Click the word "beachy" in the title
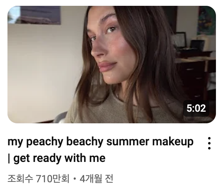 (85, 142)
